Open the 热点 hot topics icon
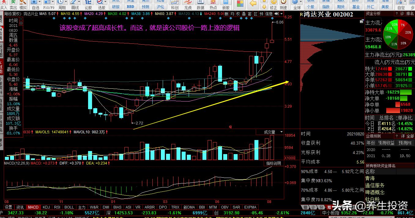The image size is (415, 218). [x=213, y=2]
